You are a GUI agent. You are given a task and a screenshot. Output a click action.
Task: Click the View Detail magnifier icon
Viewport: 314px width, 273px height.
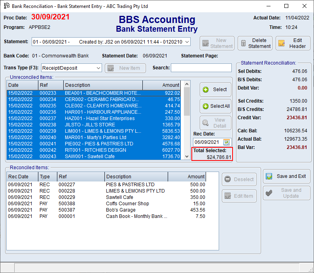206,123
